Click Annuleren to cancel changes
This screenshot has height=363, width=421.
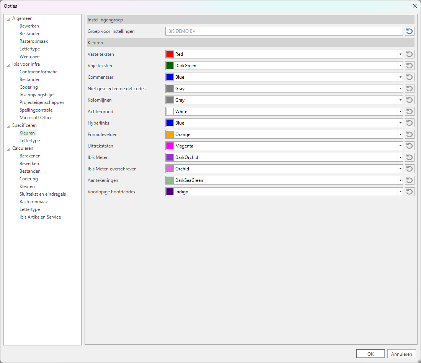click(401, 354)
